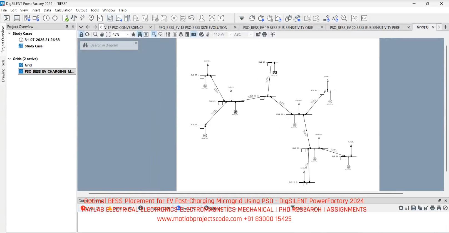
Task: Open the 110 kV voltage dropdown
Action: [x=230, y=34]
